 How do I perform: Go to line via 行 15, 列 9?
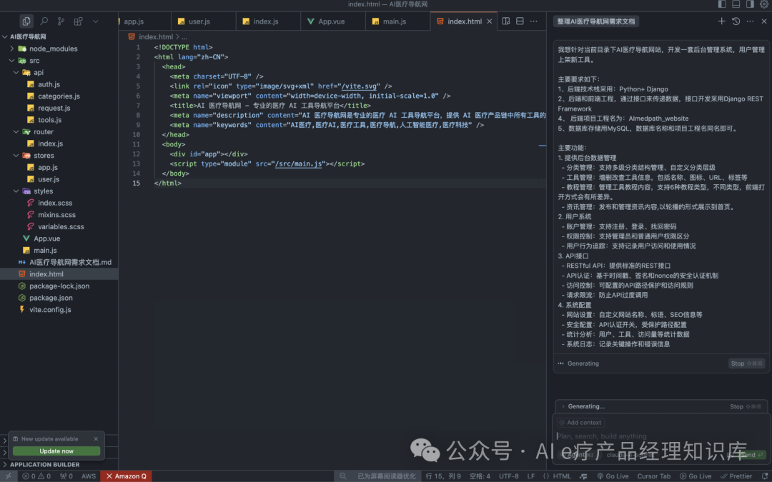click(443, 476)
